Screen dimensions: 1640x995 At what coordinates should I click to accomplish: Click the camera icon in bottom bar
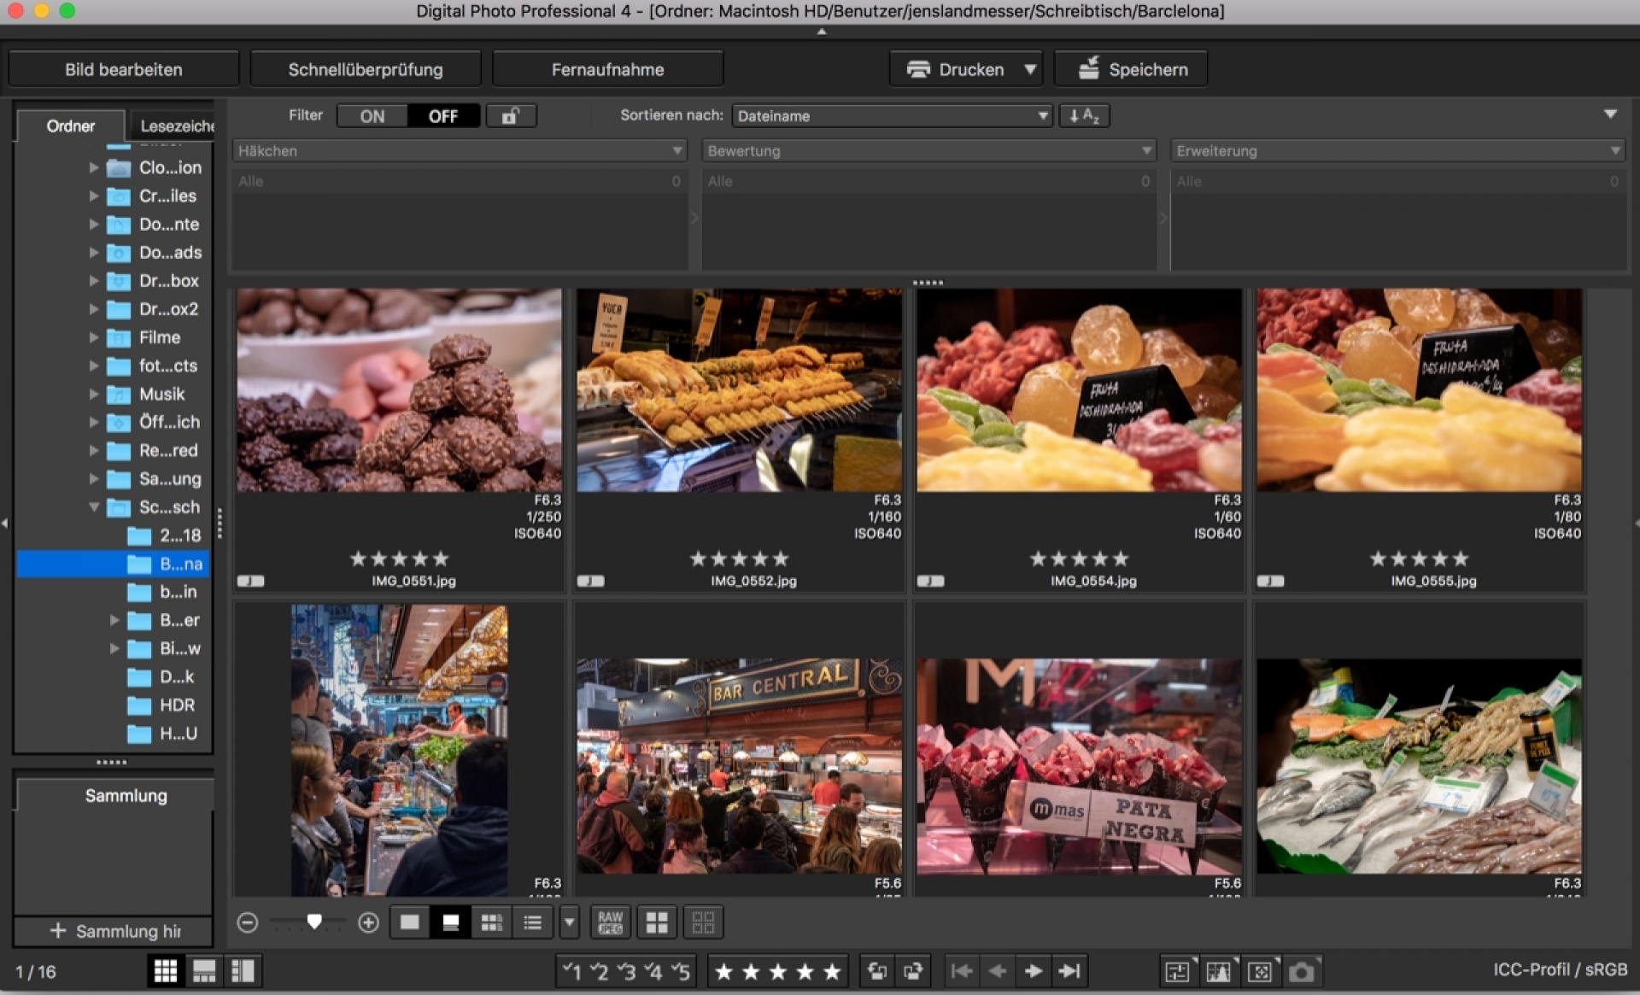[x=1302, y=971]
